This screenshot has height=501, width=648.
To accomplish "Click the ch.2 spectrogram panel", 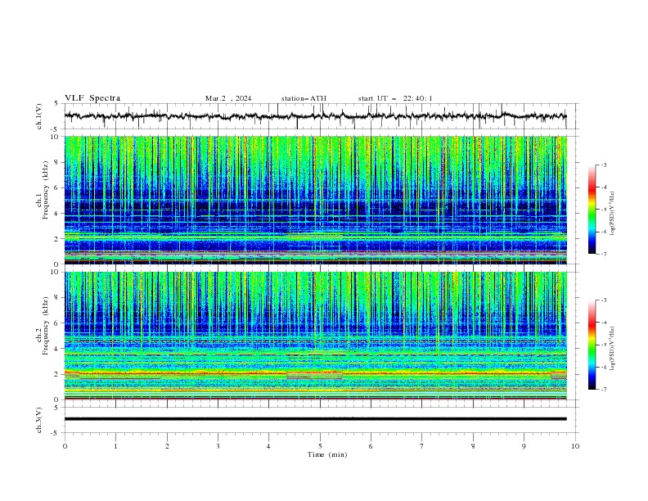I will pos(316,336).
